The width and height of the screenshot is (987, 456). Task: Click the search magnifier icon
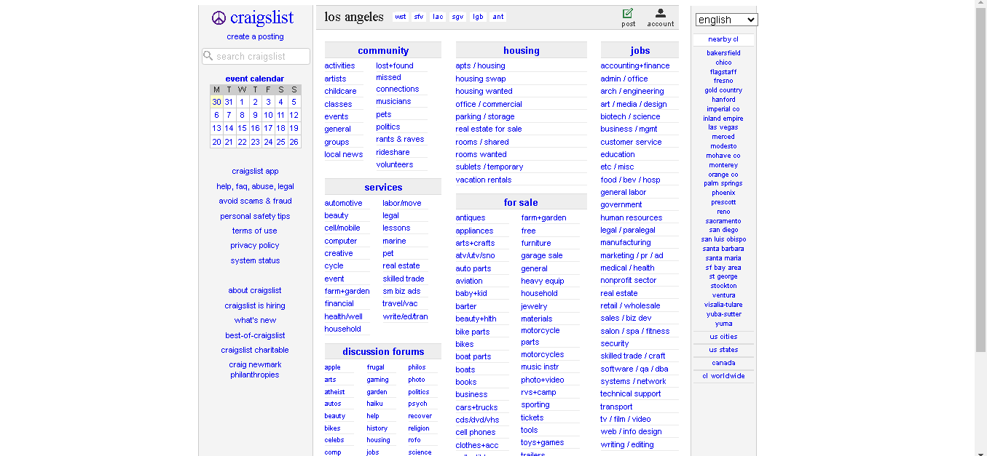click(x=208, y=56)
